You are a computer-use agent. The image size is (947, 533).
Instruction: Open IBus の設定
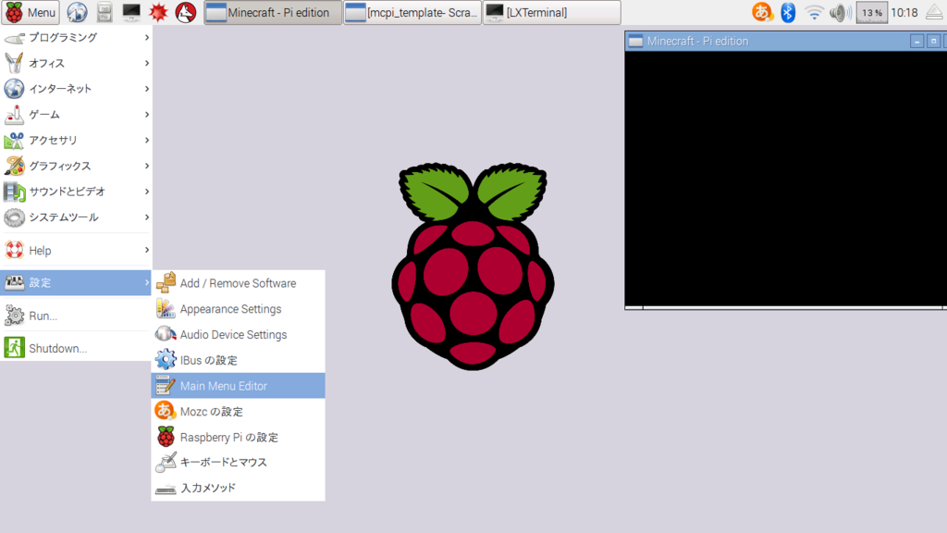[238, 360]
